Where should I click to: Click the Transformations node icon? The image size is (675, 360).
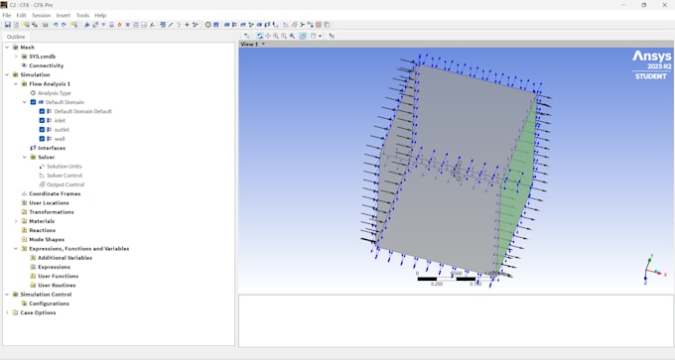[x=24, y=212]
